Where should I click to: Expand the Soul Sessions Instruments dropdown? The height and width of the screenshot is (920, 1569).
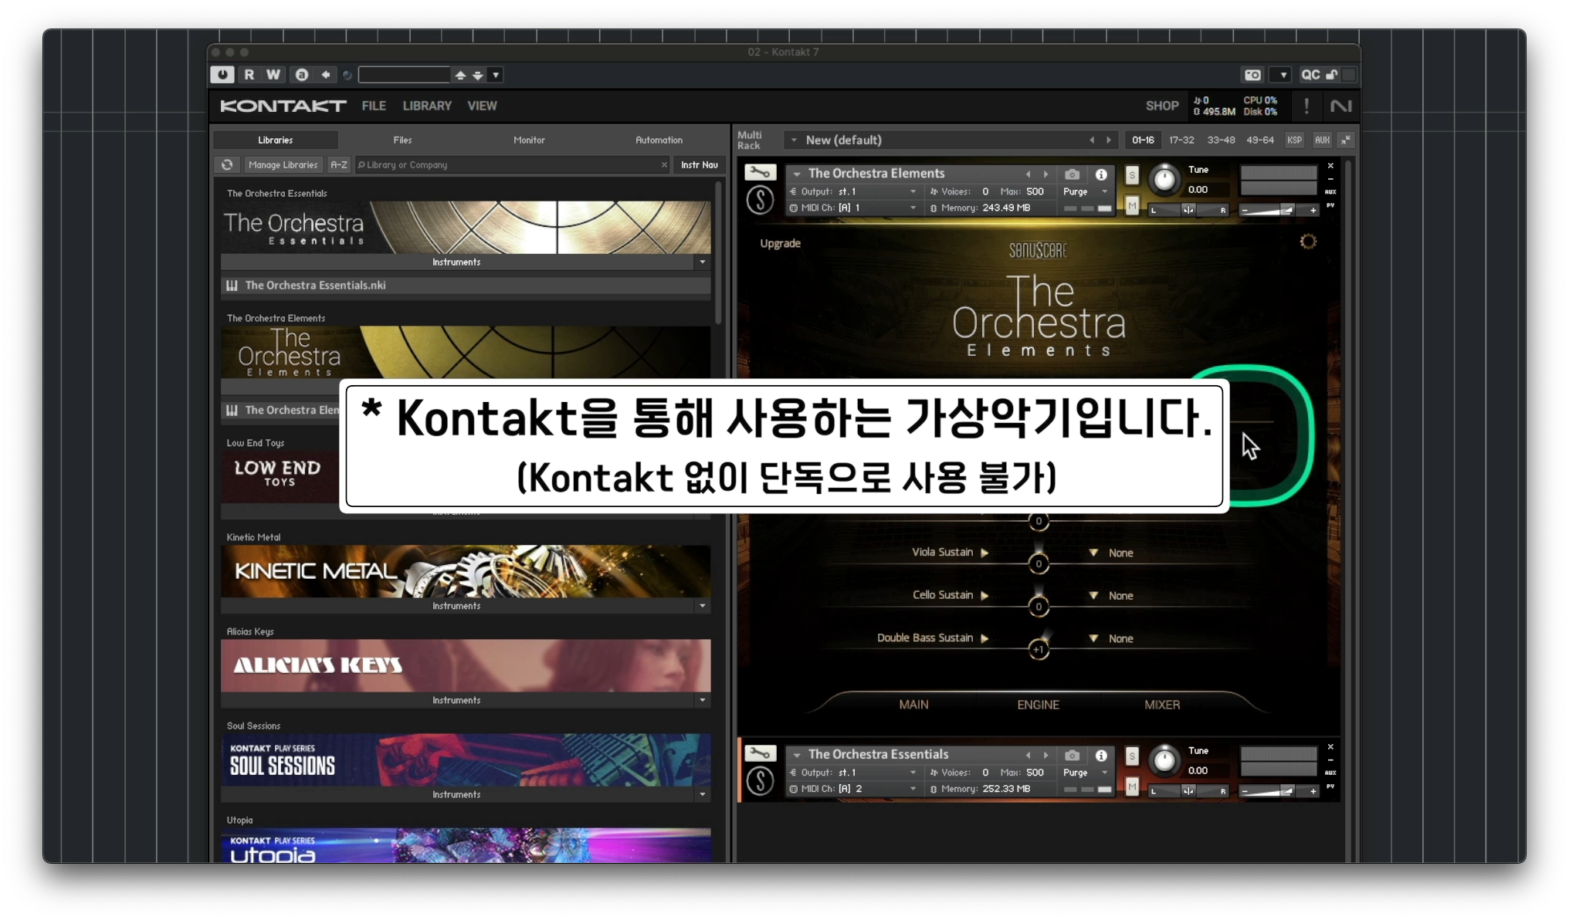(702, 795)
